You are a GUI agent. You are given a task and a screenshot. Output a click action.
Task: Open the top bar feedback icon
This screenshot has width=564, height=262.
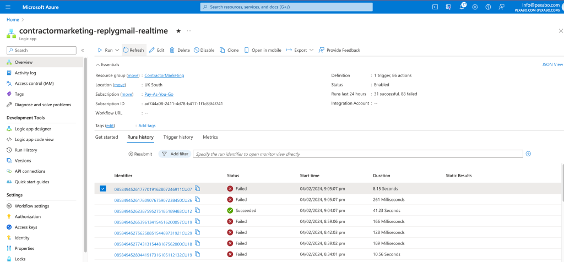click(x=501, y=7)
